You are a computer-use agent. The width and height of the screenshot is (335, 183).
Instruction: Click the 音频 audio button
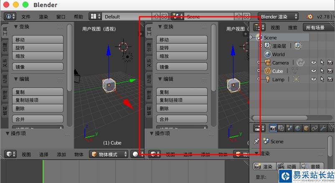coord(312,167)
